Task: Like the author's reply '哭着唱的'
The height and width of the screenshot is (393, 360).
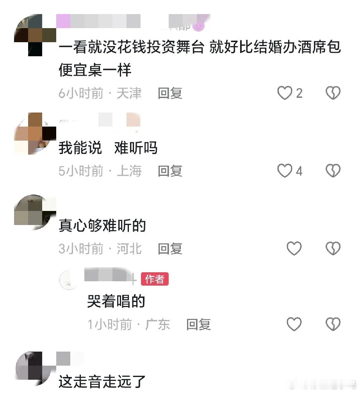Action: tap(294, 324)
